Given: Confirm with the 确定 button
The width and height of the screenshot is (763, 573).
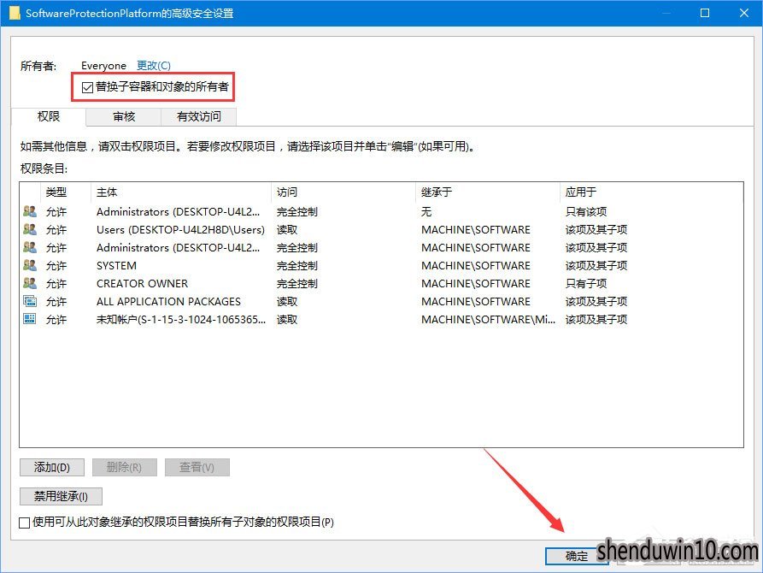Looking at the screenshot, I should pyautogui.click(x=577, y=556).
